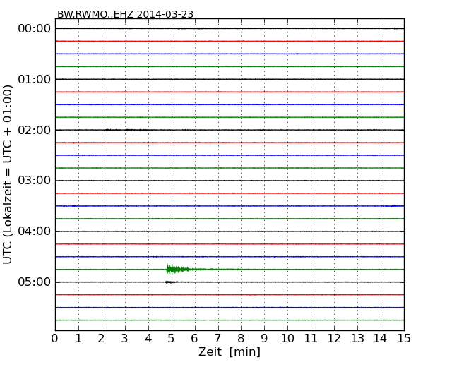Click the x-axis tick label 14
The image size is (459, 367).
click(380, 339)
